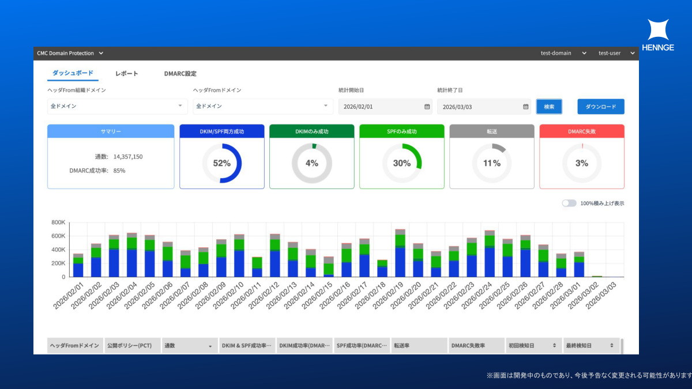Sort the table by 通数 column
The image size is (692, 389).
coord(209,345)
